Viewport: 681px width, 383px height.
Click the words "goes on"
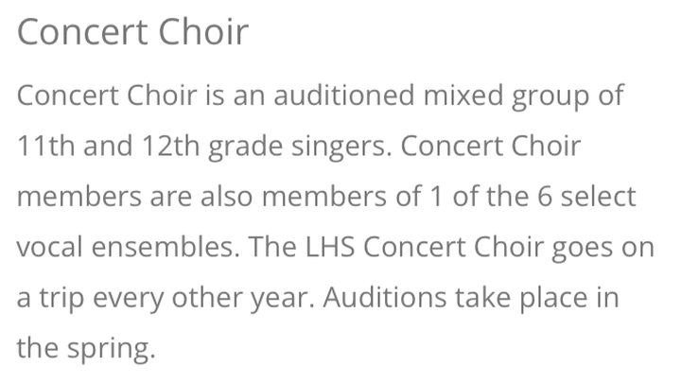602,248
